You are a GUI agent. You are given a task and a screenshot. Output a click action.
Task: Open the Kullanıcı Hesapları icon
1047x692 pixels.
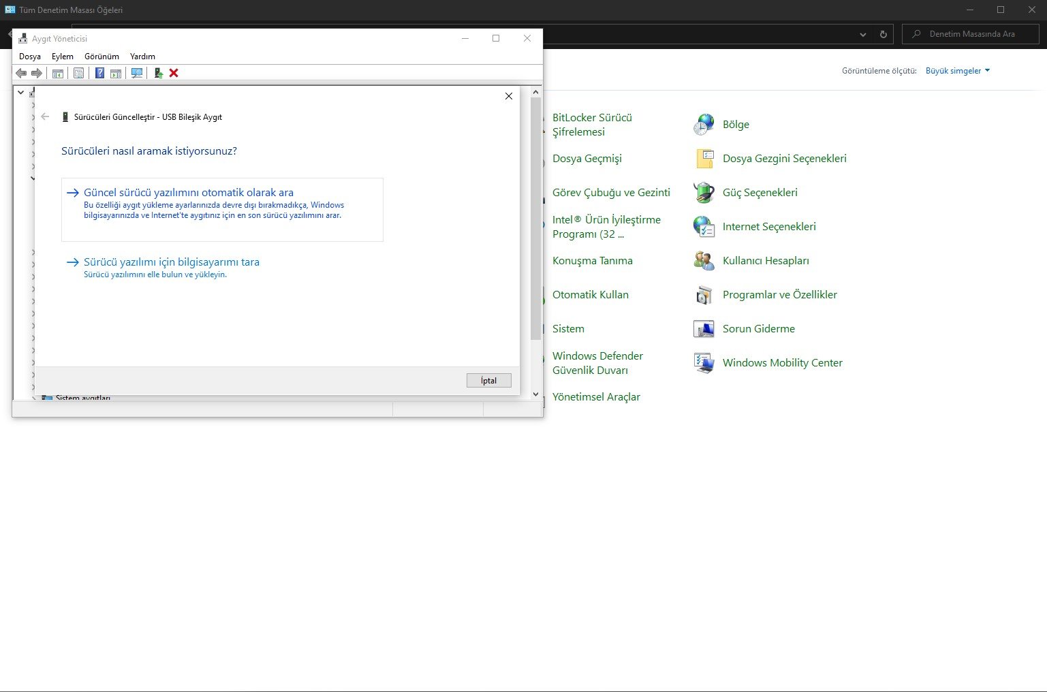703,261
